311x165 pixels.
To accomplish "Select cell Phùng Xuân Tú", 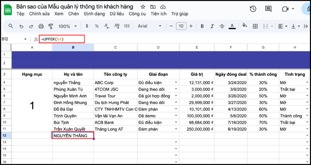I will point(73,89).
